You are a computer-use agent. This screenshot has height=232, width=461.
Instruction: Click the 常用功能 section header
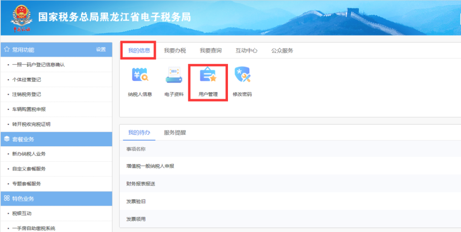click(56, 49)
